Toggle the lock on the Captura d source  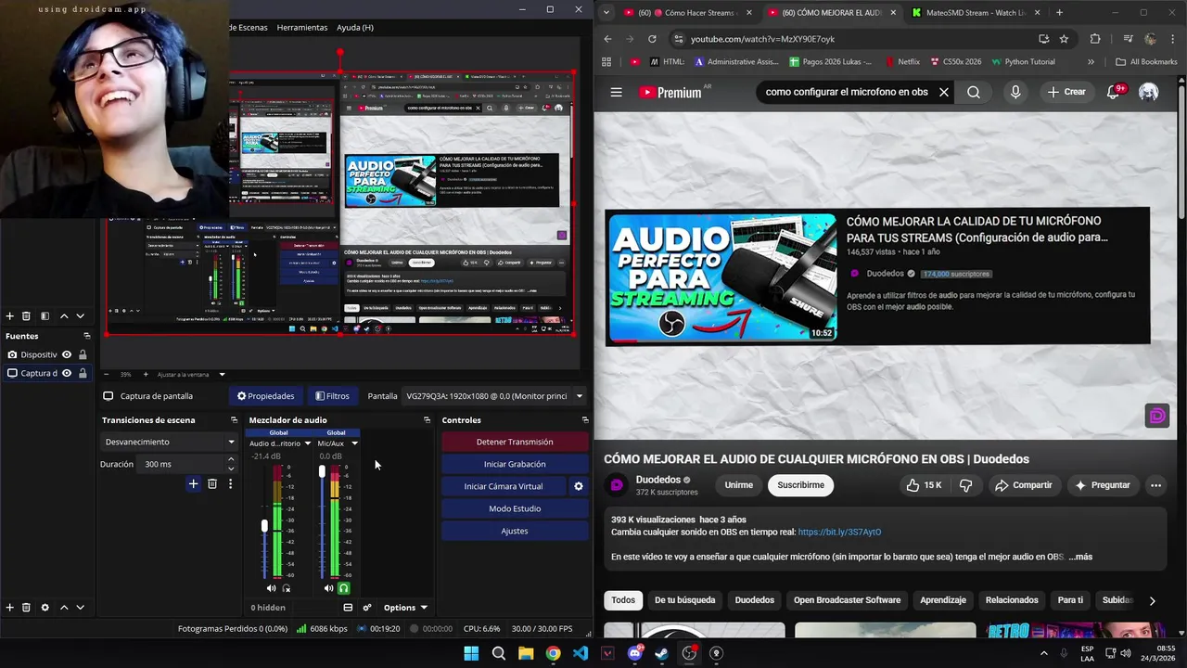click(x=83, y=373)
